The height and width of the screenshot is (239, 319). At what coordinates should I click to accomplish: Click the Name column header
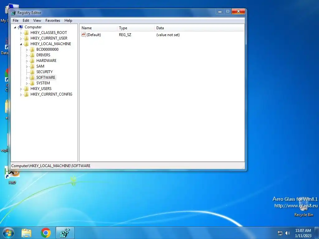point(98,28)
